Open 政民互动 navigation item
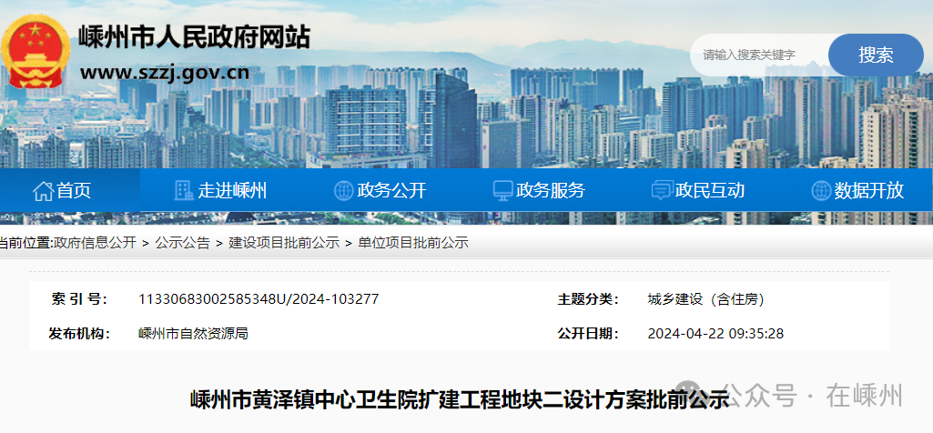This screenshot has height=433, width=933. [709, 190]
